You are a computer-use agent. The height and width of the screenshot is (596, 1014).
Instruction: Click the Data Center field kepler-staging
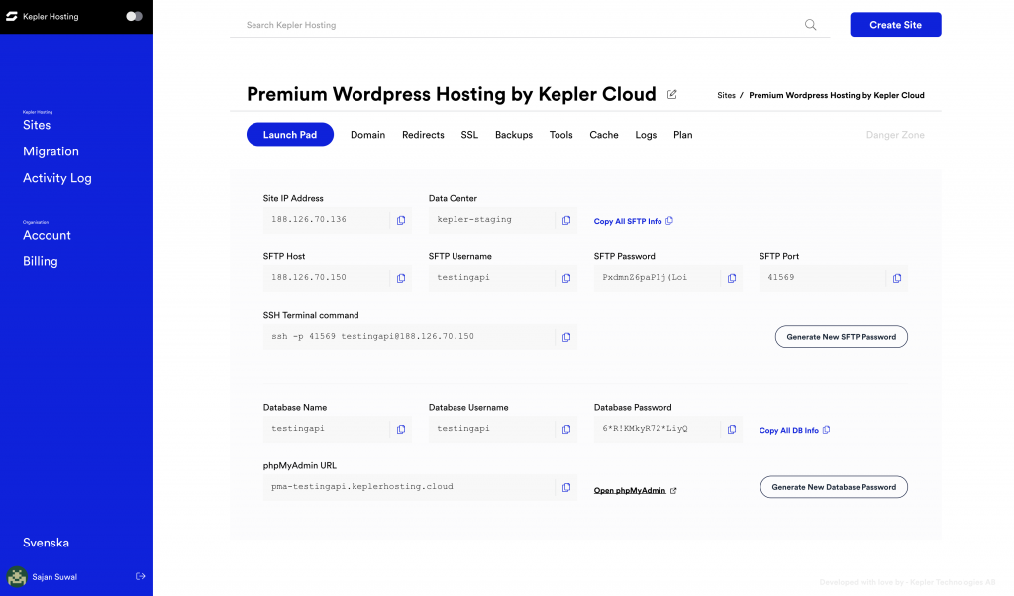coord(491,220)
